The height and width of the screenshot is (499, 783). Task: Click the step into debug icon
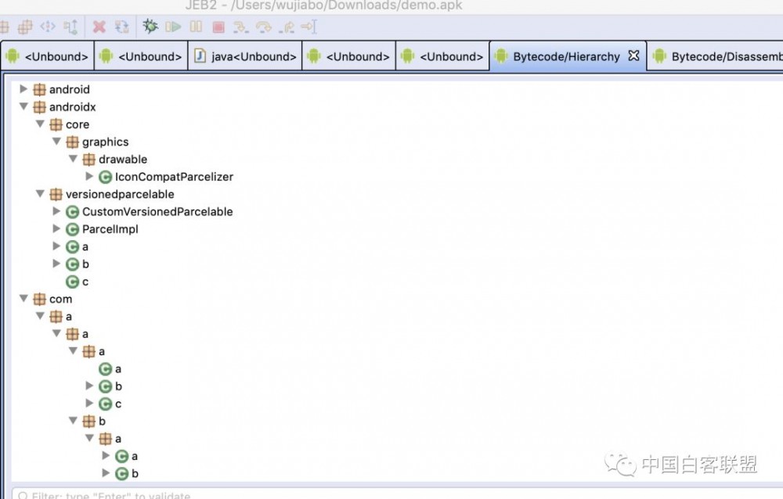(x=240, y=27)
